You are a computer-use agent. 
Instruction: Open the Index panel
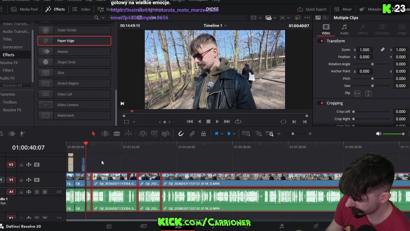click(81, 9)
